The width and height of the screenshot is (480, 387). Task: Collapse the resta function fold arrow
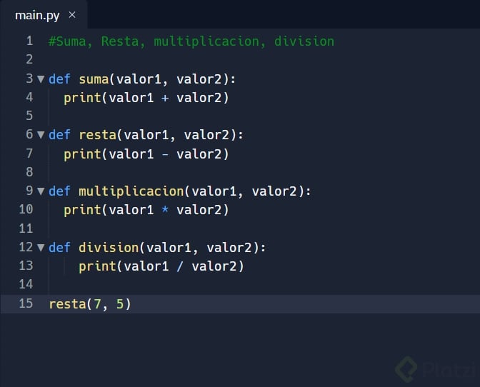41,135
